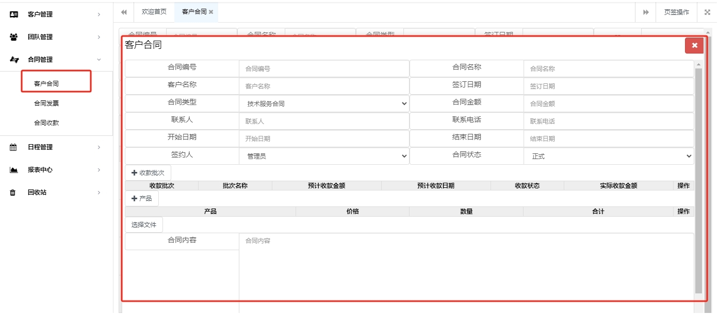The width and height of the screenshot is (718, 314).
Task: Click inside the 合同编号 input field
Action: coord(323,68)
